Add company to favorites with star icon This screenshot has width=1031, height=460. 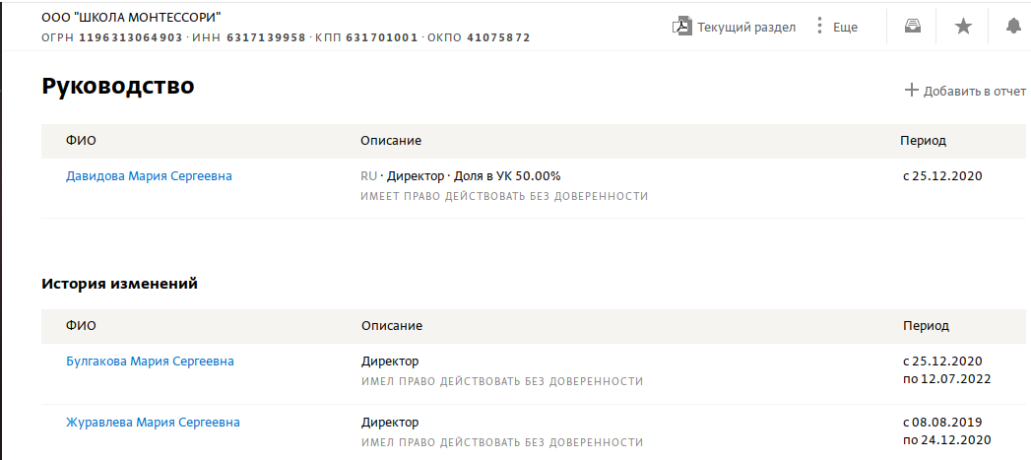(x=963, y=27)
